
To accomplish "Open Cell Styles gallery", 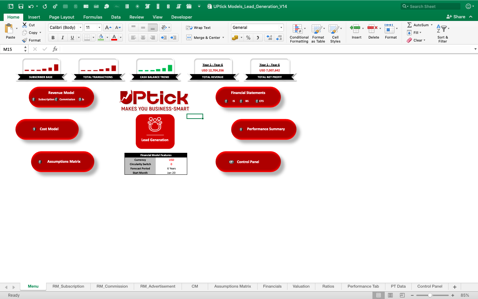I will coord(335,33).
